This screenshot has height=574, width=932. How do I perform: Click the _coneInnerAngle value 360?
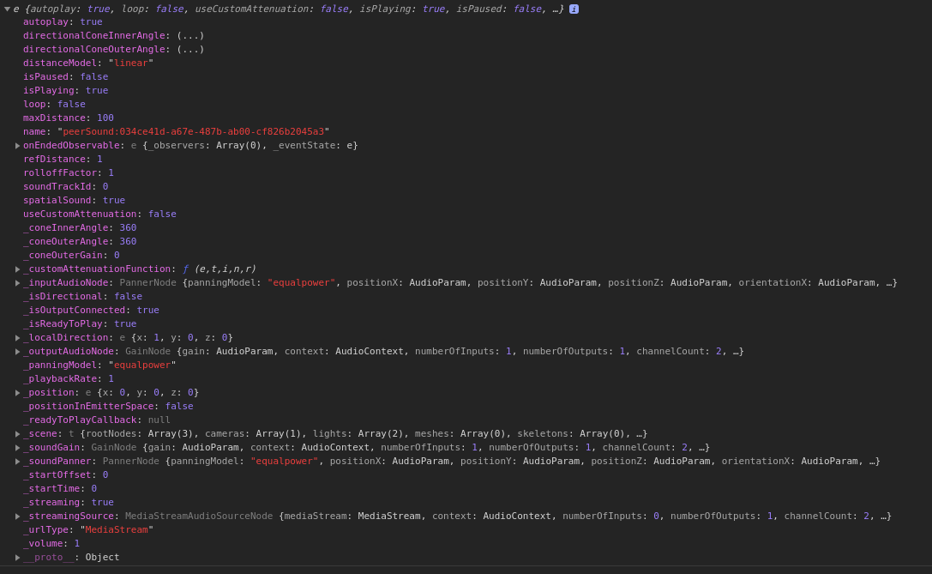[128, 228]
